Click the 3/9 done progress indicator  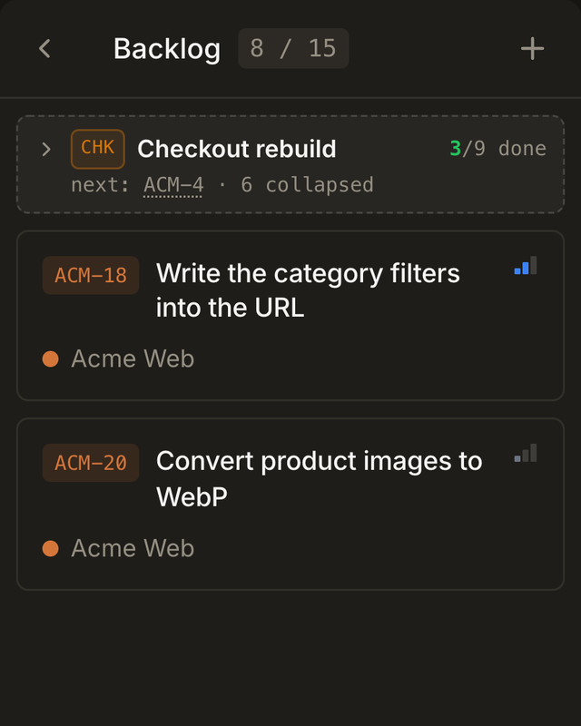498,149
